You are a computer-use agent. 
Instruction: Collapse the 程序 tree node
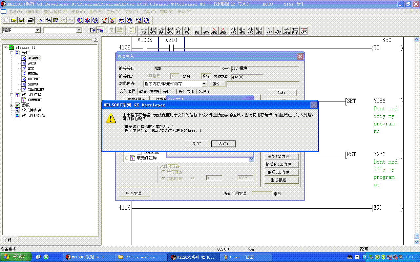(12, 53)
